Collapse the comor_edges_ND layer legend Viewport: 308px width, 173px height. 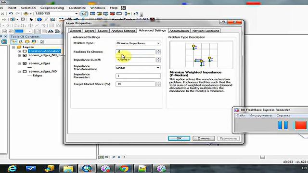[19, 72]
